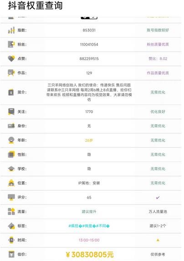Image resolution: width=184 pixels, height=261 pixels.
Task: Select the 粉丝 fans icon
Action: point(11,44)
